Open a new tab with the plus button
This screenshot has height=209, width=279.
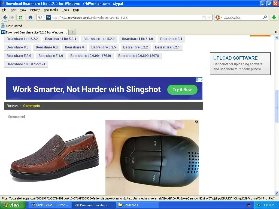[x=72, y=32]
